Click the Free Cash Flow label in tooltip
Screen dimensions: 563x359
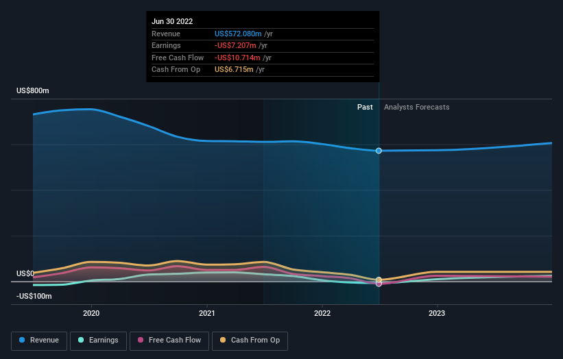click(x=178, y=58)
